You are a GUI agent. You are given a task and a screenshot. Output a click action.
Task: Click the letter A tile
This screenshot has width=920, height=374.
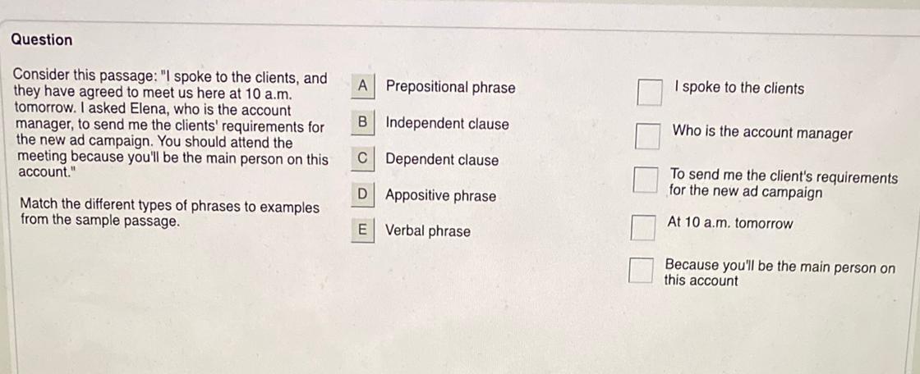(363, 85)
